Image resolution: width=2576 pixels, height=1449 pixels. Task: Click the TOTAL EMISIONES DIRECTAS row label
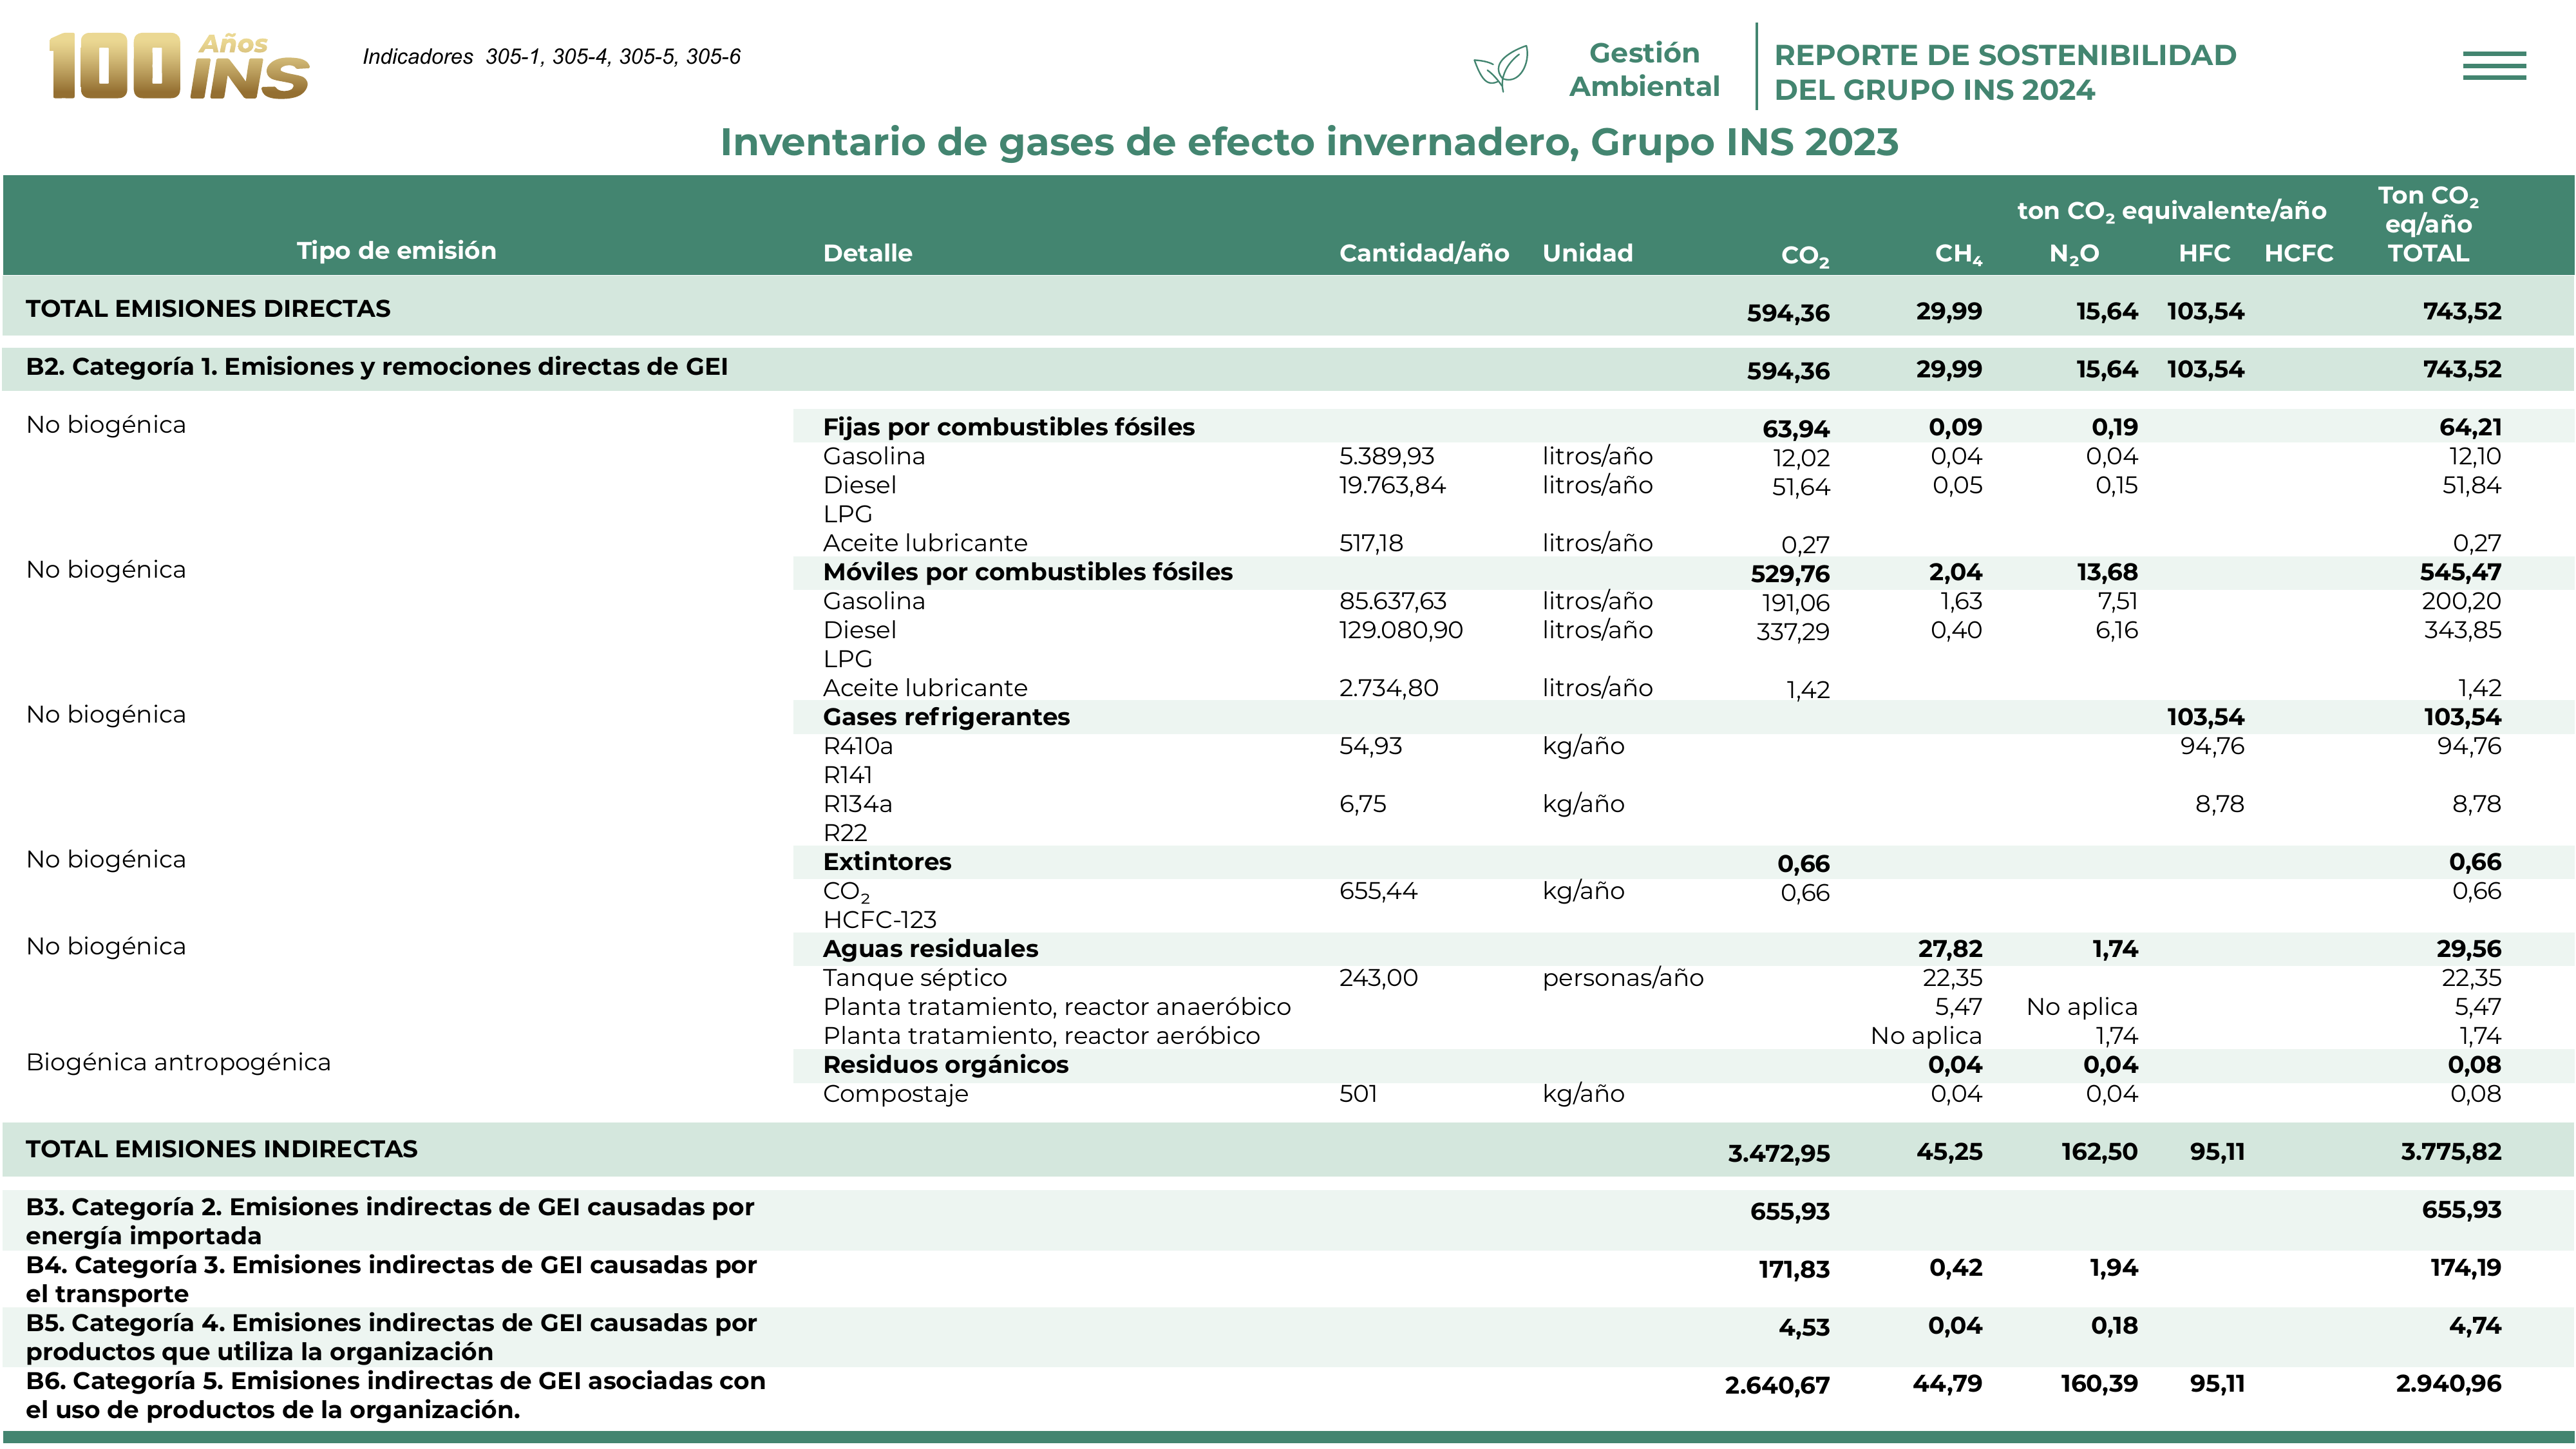[x=208, y=308]
